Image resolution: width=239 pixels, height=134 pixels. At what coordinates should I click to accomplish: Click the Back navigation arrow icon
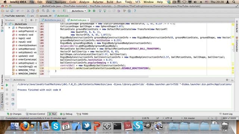pyautogui.click(x=54, y=11)
